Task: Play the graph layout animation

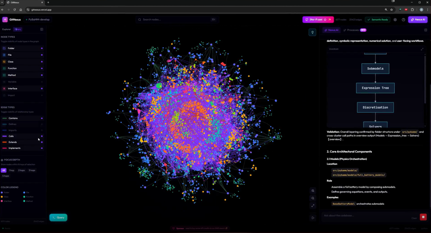Action: 313,218
